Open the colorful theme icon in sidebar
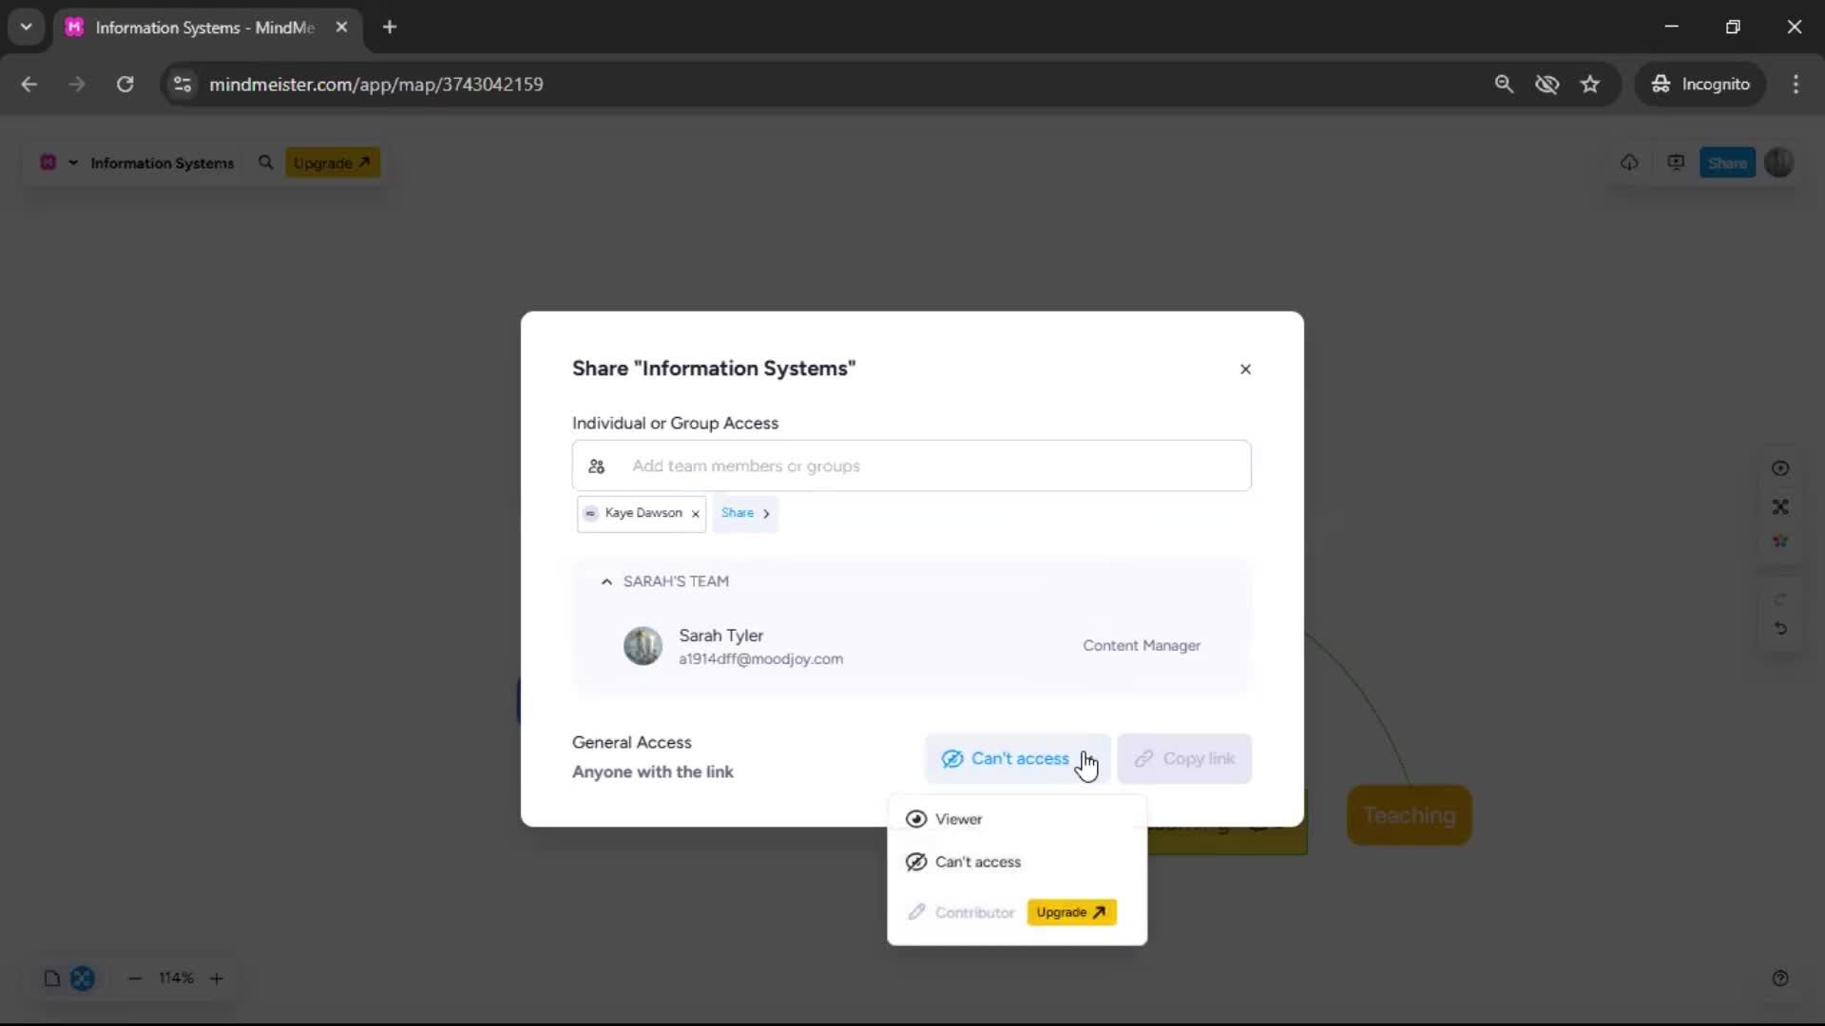This screenshot has width=1825, height=1026. 1780,541
